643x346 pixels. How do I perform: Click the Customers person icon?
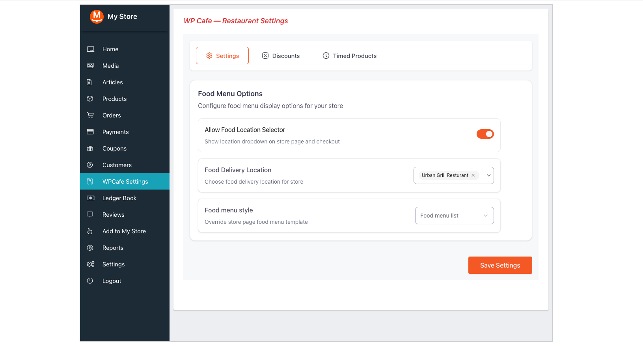pyautogui.click(x=90, y=165)
